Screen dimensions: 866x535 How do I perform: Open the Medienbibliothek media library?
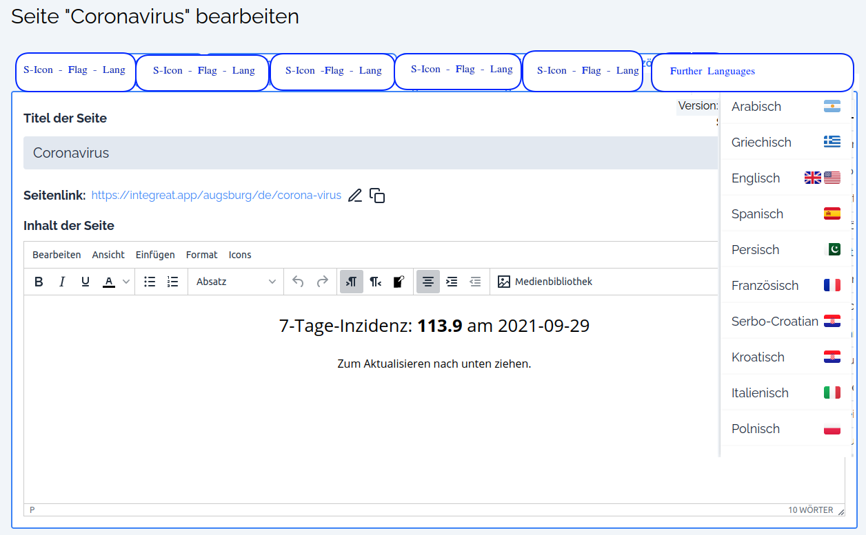click(545, 282)
